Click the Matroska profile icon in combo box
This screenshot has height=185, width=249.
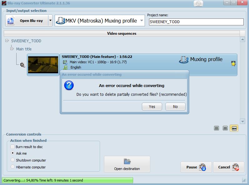point(61,21)
